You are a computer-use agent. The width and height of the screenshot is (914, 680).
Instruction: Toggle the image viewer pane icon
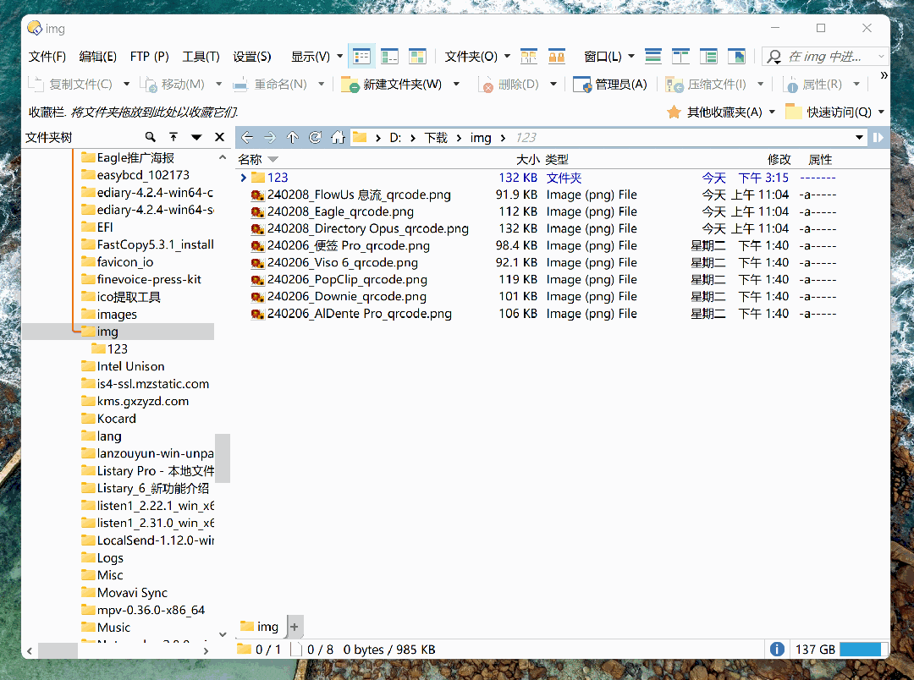pos(738,57)
